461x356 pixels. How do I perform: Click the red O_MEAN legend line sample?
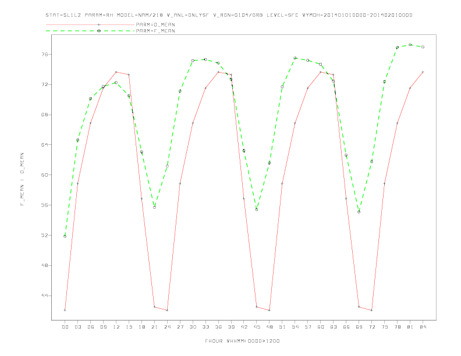point(90,24)
